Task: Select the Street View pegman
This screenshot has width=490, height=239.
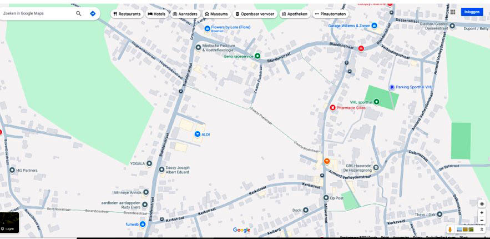Action: tap(449, 230)
